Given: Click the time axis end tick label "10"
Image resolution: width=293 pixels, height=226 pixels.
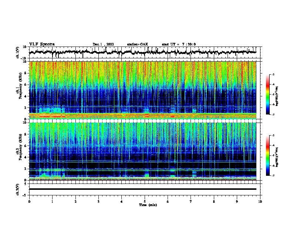Looking at the screenshot, I should [260, 202].
